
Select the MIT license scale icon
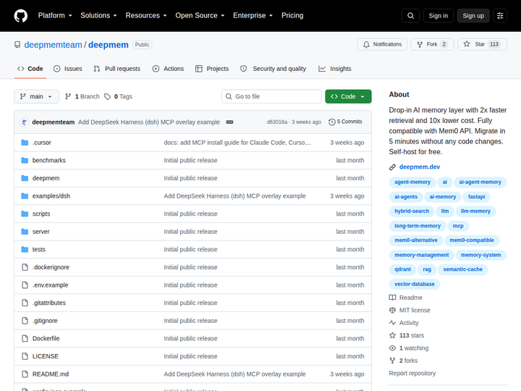pyautogui.click(x=392, y=310)
